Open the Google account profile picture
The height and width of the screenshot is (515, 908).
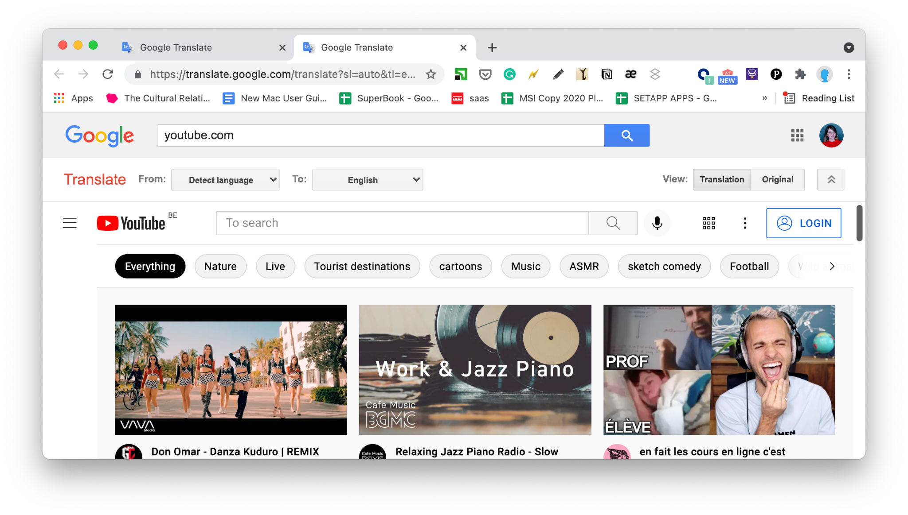coord(831,135)
